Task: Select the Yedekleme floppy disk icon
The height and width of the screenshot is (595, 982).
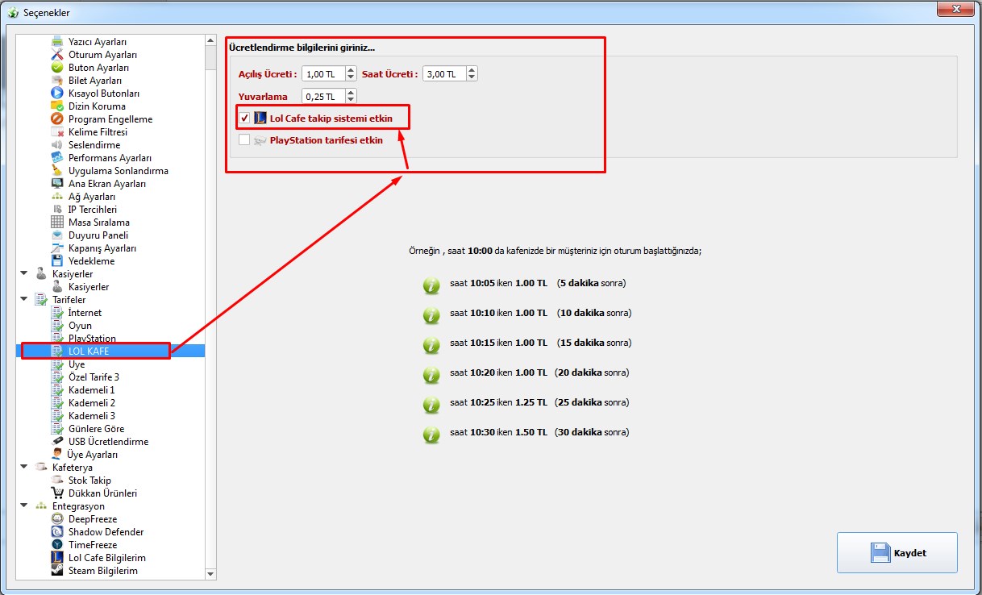Action: click(x=57, y=261)
